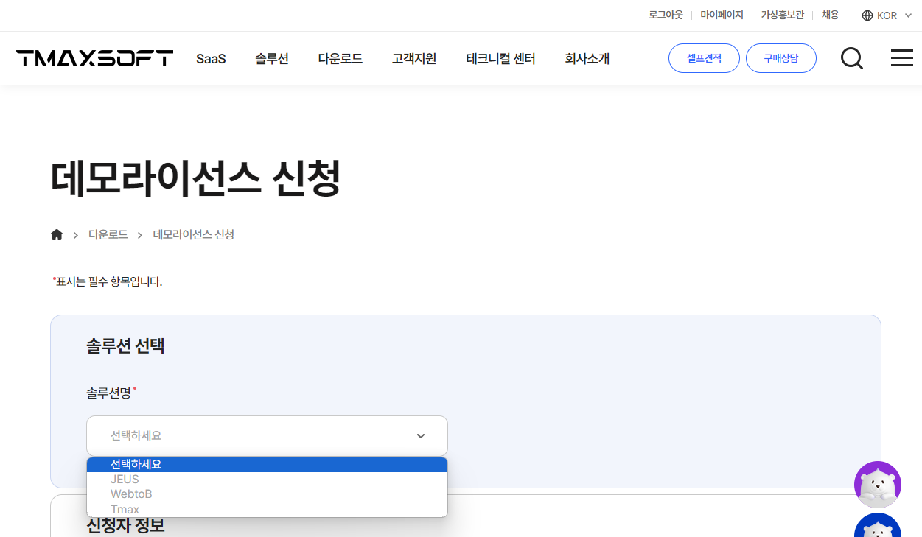Click the 셀프견적 button
This screenshot has width=922, height=537.
point(704,58)
